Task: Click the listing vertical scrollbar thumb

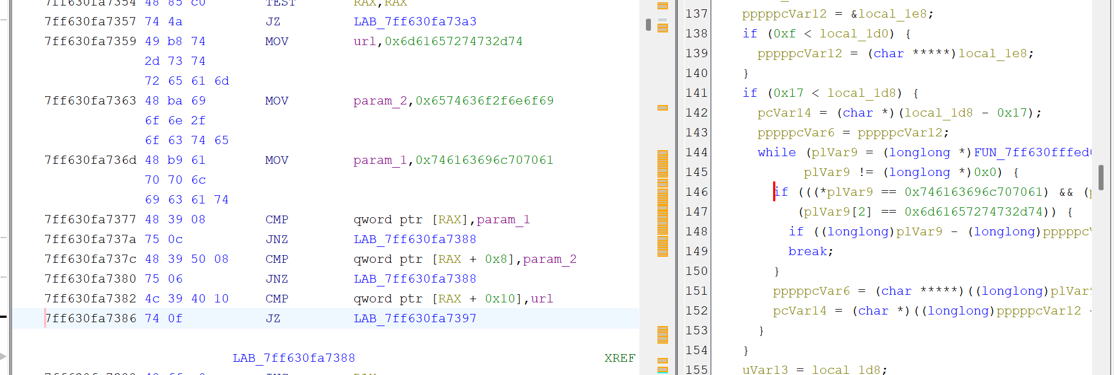Action: [648, 25]
